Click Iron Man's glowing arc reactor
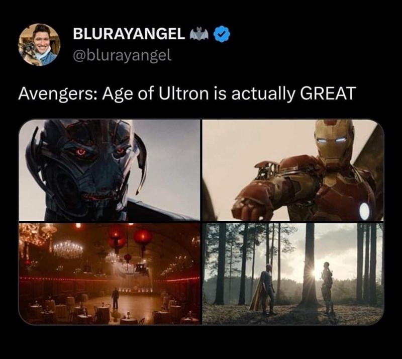 tap(364, 211)
